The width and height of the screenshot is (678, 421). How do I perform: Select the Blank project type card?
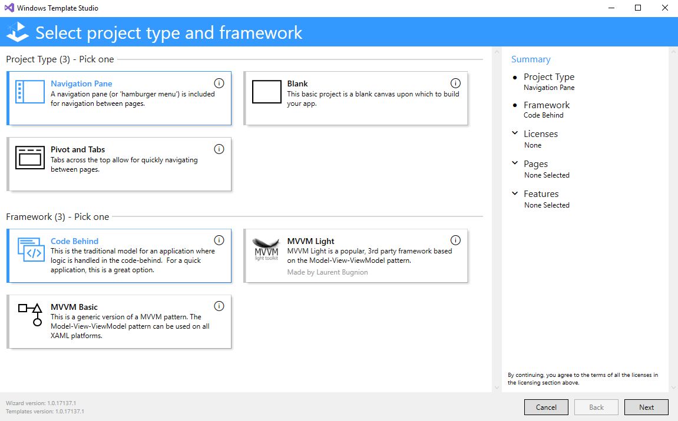pos(355,98)
